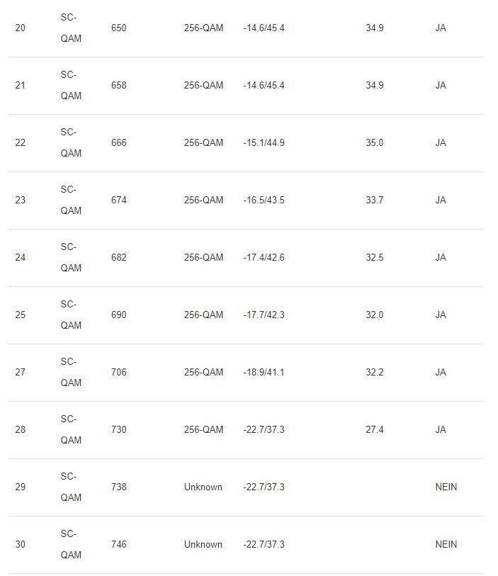
Task: Click the power level -18.9/41.1
Action: [x=264, y=372]
